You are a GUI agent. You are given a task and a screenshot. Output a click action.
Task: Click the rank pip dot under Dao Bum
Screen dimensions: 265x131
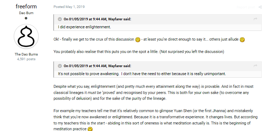point(26,18)
